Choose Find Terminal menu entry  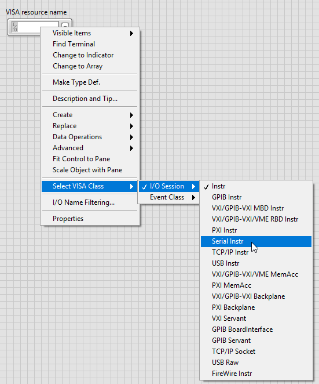click(x=90, y=44)
